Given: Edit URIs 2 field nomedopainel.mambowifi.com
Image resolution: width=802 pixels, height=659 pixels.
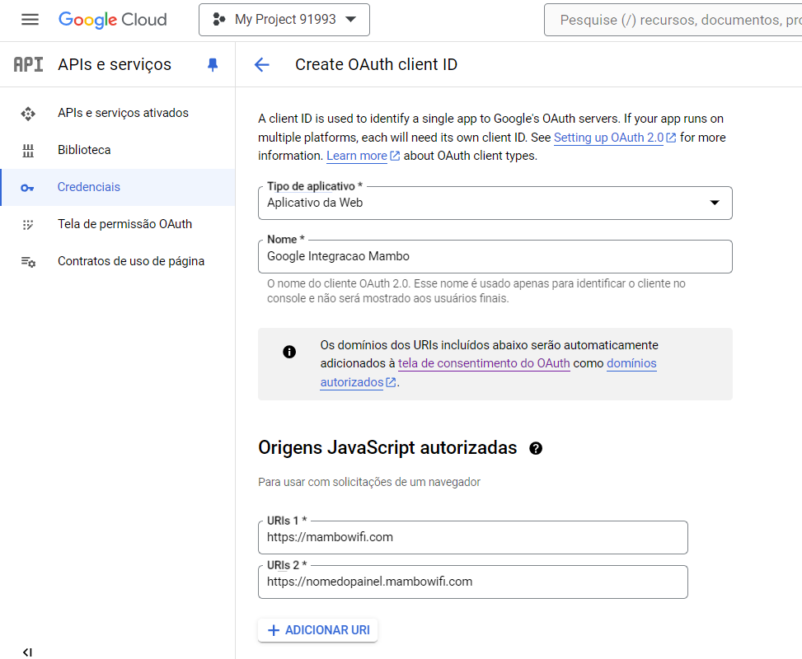Looking at the screenshot, I should pyautogui.click(x=472, y=582).
